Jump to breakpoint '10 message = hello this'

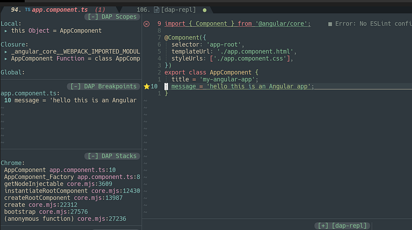(70, 100)
